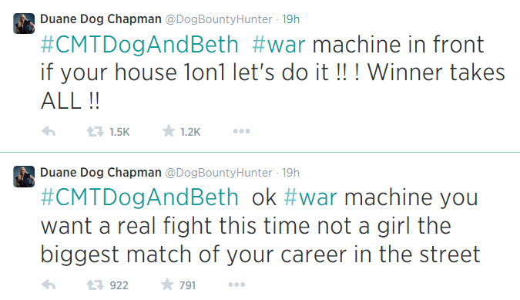Reply to the first Duane Dog Chapman tweet
The height and width of the screenshot is (300, 520).
coord(49,132)
